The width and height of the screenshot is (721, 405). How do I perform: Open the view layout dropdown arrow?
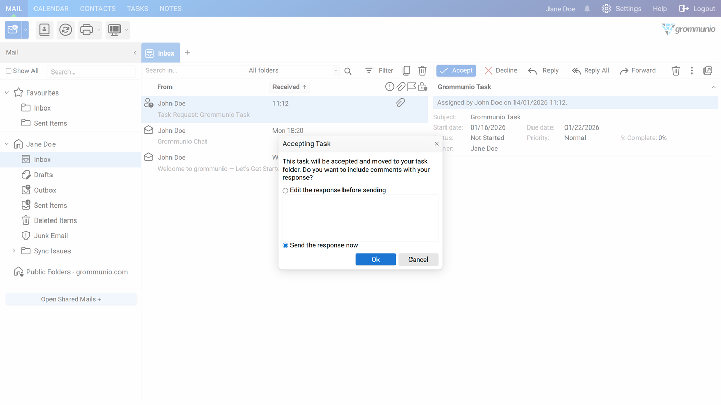tap(126, 30)
